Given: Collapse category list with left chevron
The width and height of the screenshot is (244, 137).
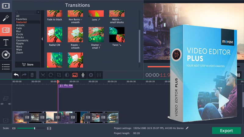Looking at the screenshot, I should 42,39.
